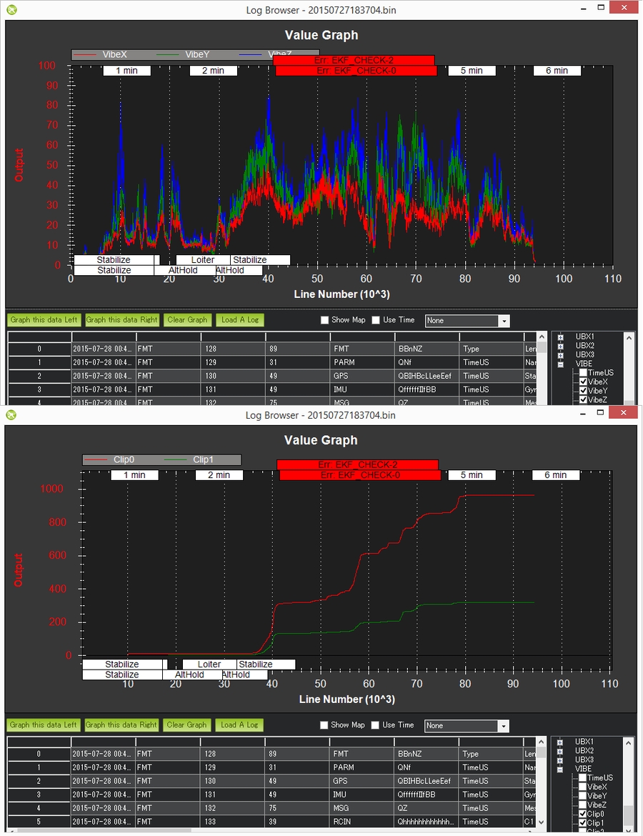Enable Use Time in the bottom window

pos(376,725)
